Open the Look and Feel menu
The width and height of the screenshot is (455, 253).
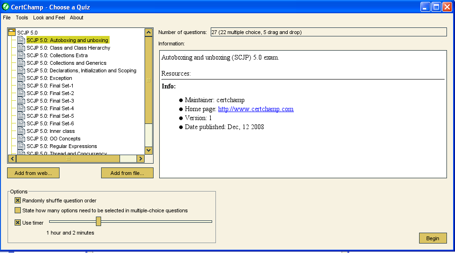tap(49, 17)
